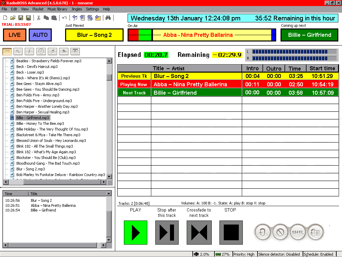The image size is (342, 257).
Task: Copy selected tracks using the copy icon
Action: [46, 18]
